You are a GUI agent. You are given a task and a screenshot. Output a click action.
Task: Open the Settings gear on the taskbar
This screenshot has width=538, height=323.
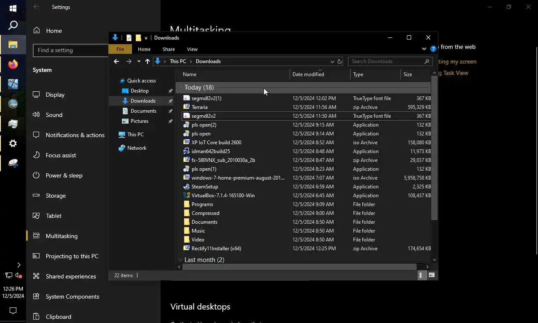pyautogui.click(x=13, y=143)
